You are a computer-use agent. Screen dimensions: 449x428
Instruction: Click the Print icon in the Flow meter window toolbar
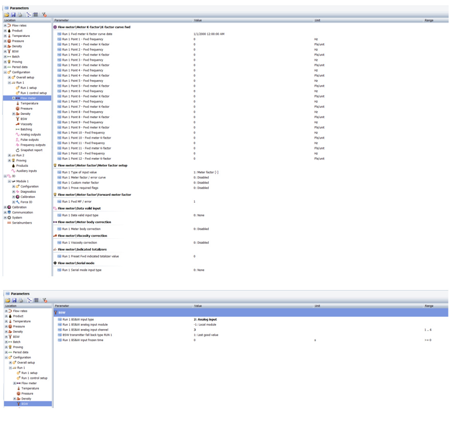tap(20, 15)
